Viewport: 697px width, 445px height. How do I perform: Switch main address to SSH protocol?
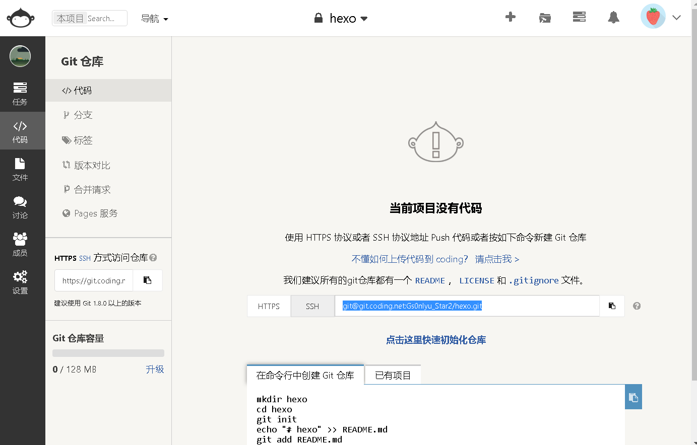312,306
